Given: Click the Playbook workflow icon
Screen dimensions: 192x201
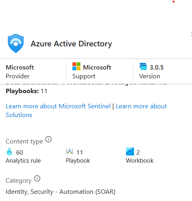Looking at the screenshot, I should 70,151.
